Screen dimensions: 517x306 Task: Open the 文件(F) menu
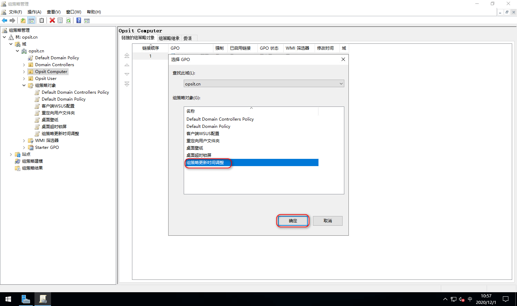point(16,12)
